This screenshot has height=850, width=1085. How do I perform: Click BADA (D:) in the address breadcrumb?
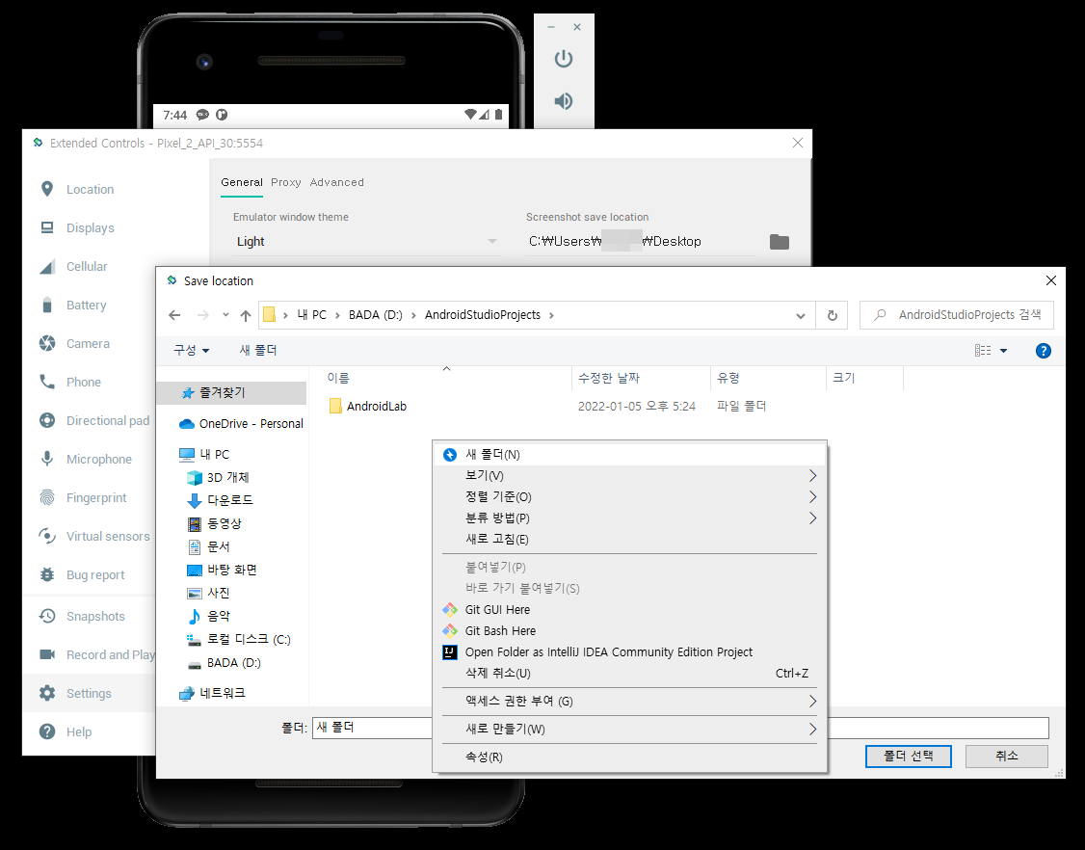[x=375, y=315]
